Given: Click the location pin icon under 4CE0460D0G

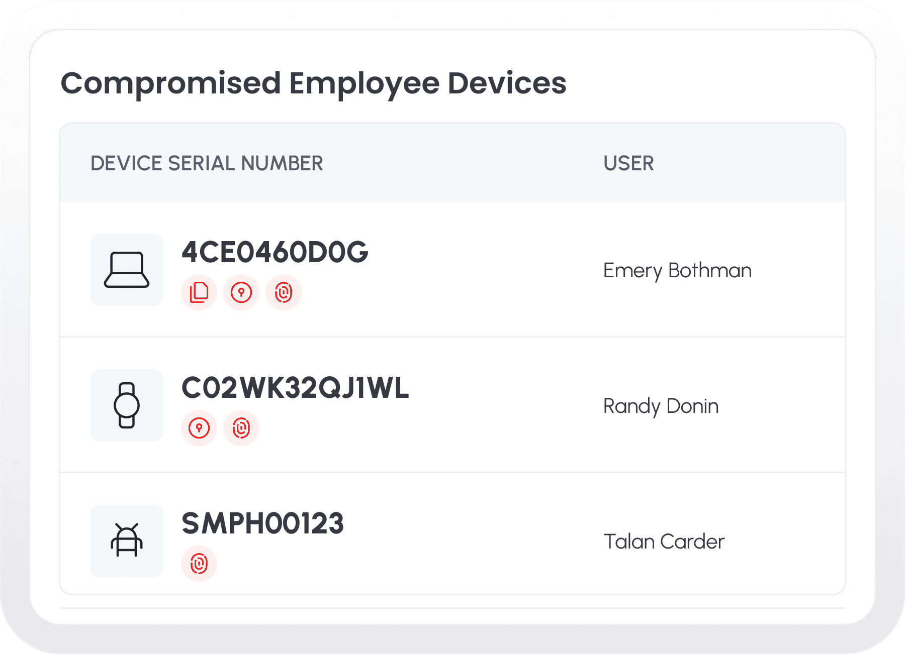Looking at the screenshot, I should click(241, 292).
